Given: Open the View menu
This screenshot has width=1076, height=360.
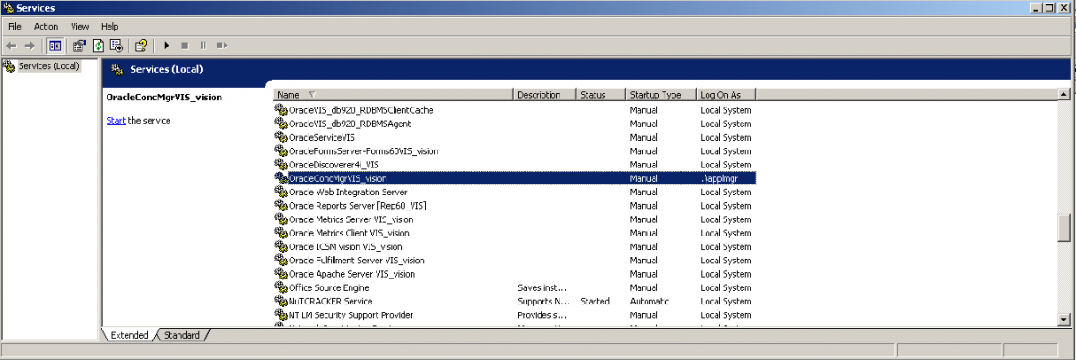Looking at the screenshot, I should click(80, 27).
